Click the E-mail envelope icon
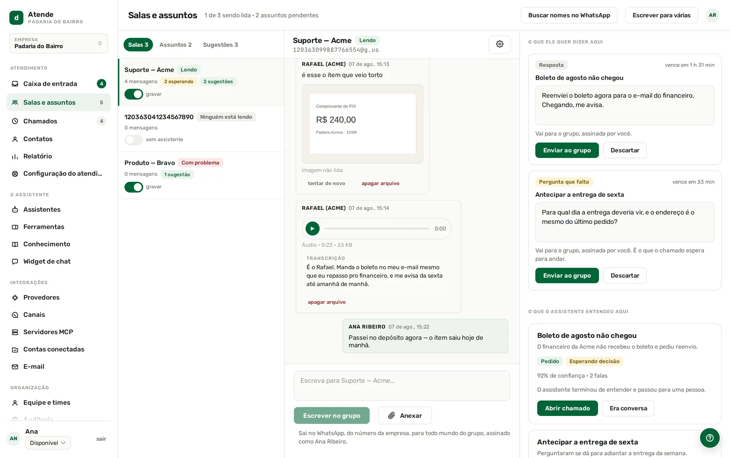Viewport: 730px width, 458px height. tap(15, 366)
